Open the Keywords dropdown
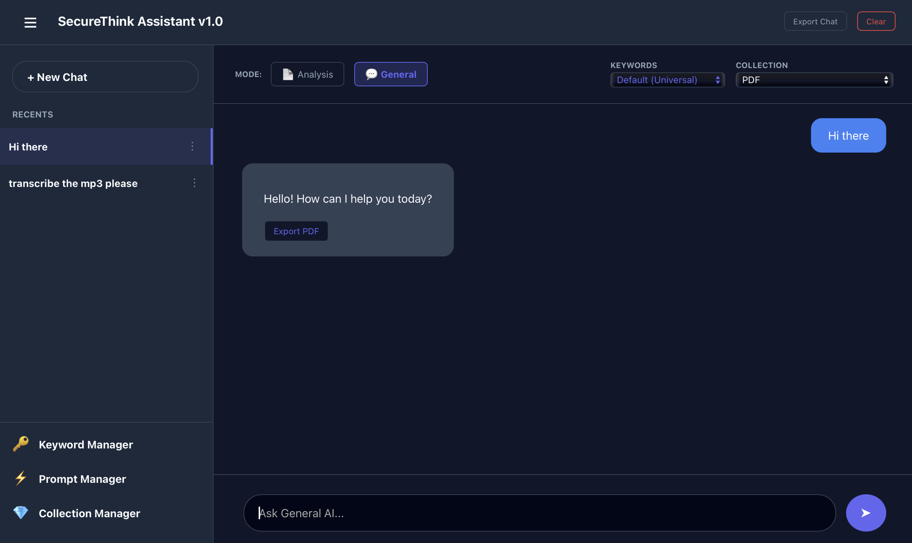Image resolution: width=912 pixels, height=543 pixels. [667, 80]
